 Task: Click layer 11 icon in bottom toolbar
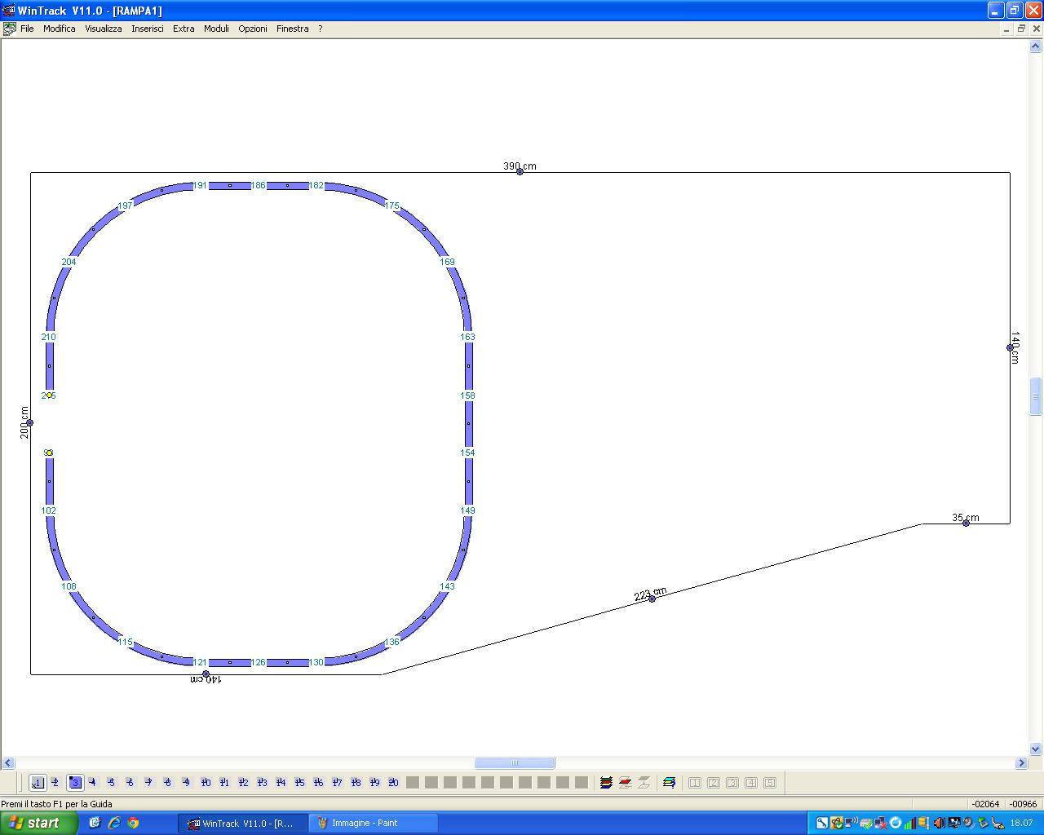[x=224, y=783]
